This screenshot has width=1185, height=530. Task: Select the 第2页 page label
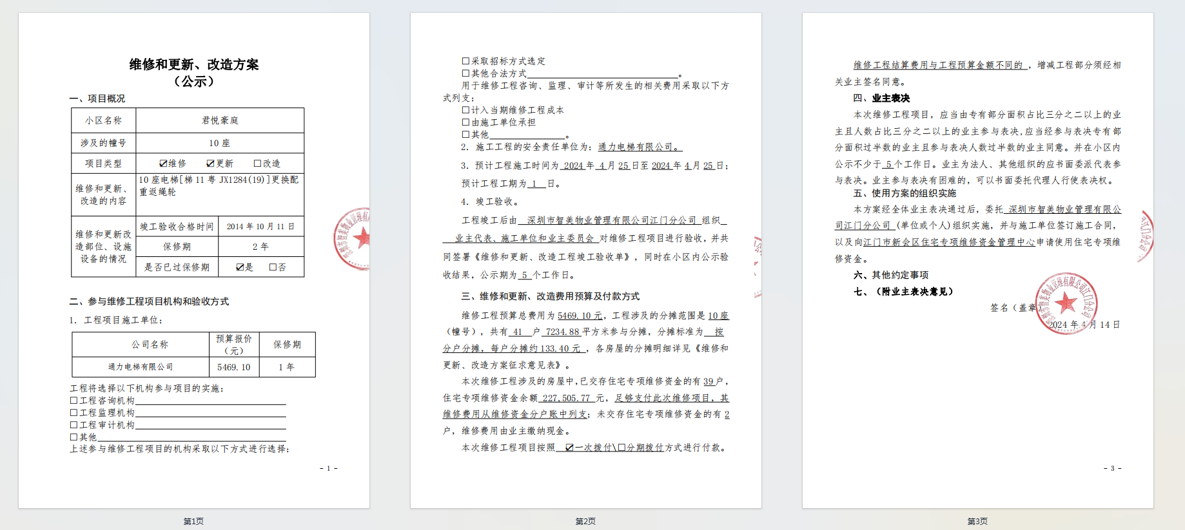pyautogui.click(x=585, y=521)
